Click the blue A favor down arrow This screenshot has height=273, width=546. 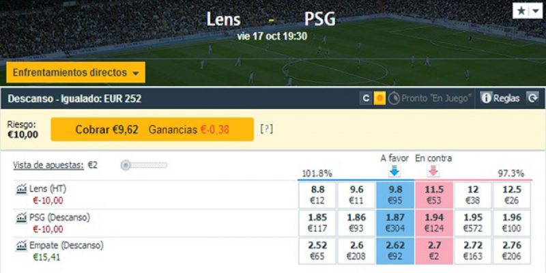click(x=394, y=171)
